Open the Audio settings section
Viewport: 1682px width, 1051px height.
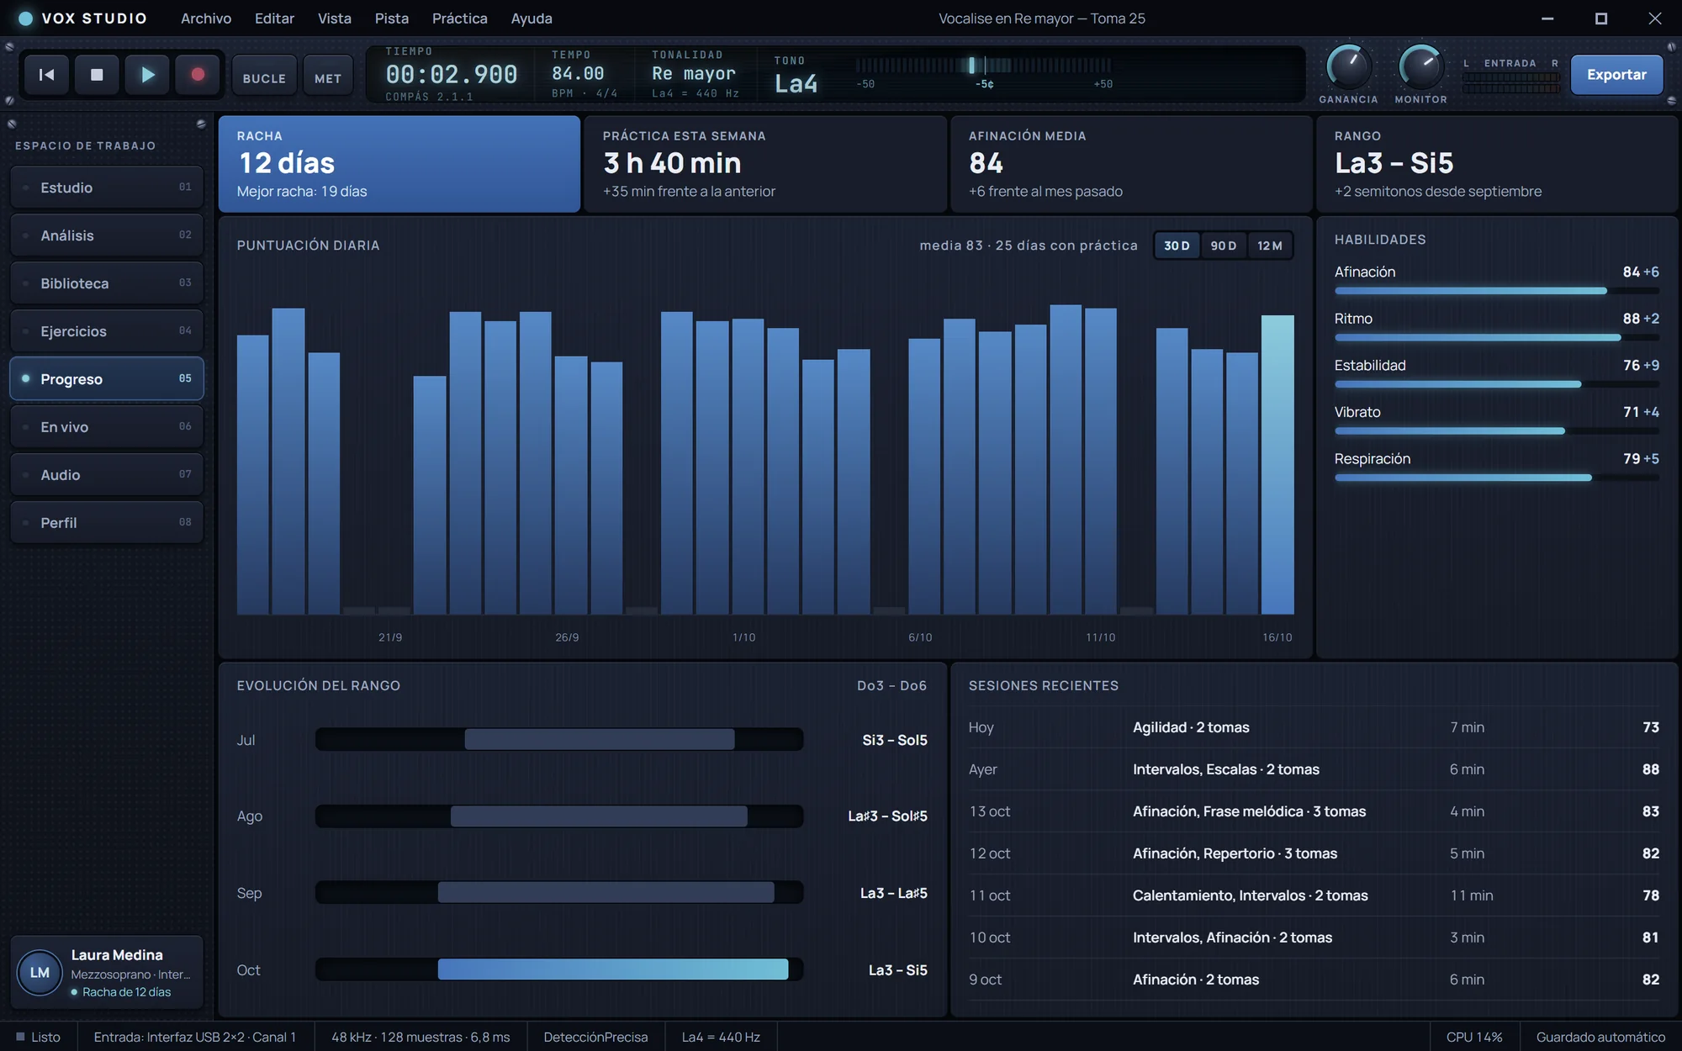(107, 475)
